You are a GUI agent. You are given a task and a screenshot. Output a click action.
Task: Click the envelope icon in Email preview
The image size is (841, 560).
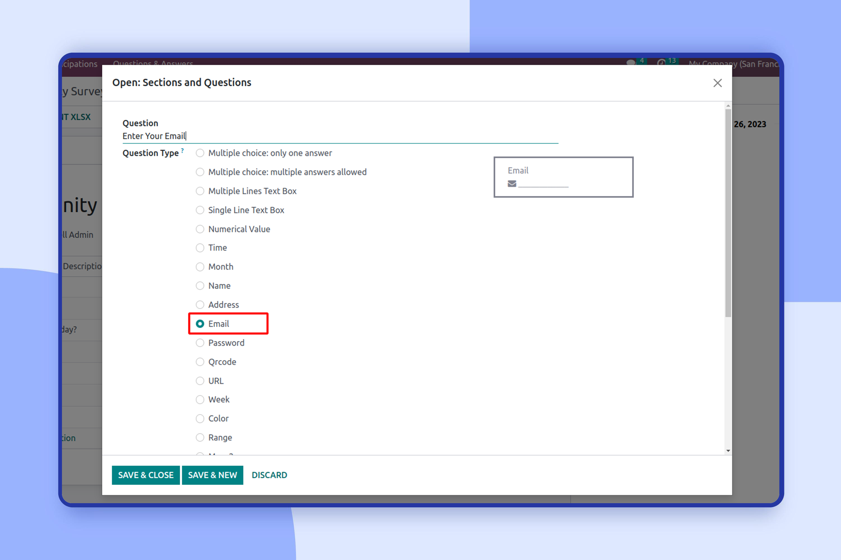(x=512, y=184)
